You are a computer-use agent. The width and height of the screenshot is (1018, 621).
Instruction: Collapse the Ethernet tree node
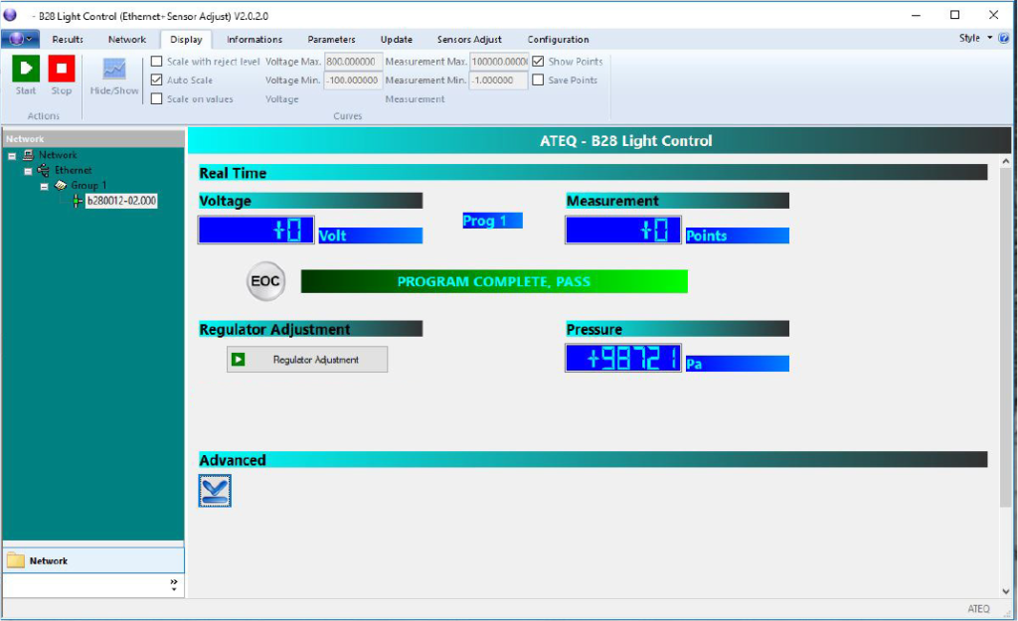coord(29,171)
